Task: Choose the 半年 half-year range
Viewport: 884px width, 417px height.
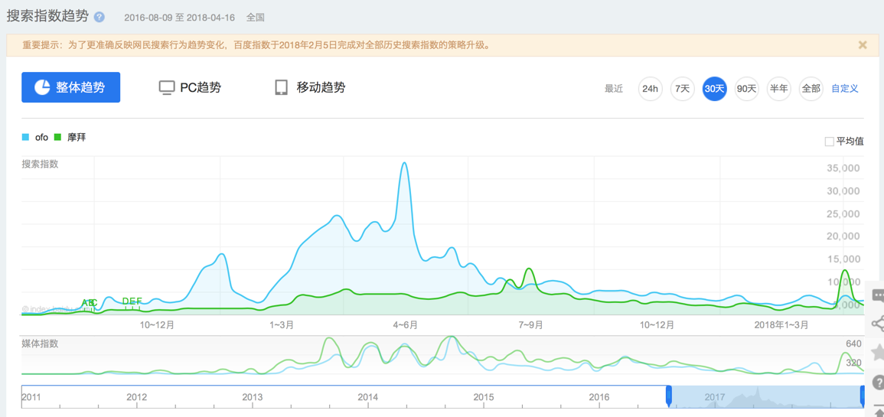Action: [x=778, y=89]
